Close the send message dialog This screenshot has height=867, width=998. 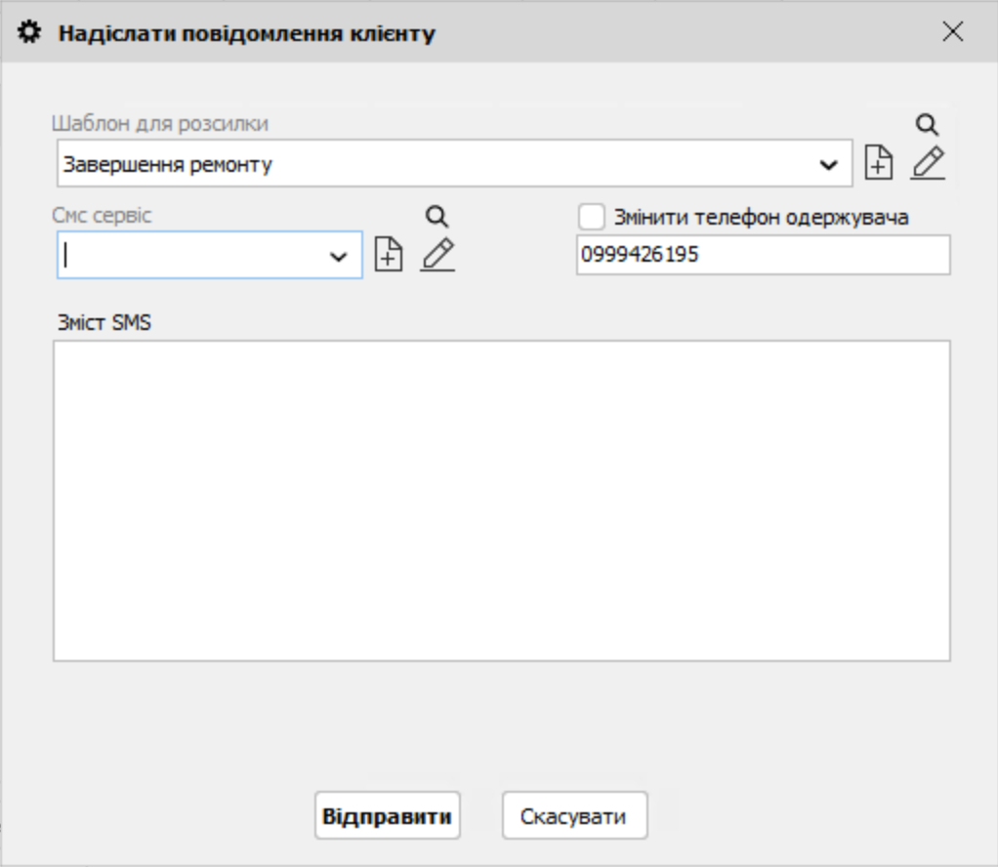(952, 32)
